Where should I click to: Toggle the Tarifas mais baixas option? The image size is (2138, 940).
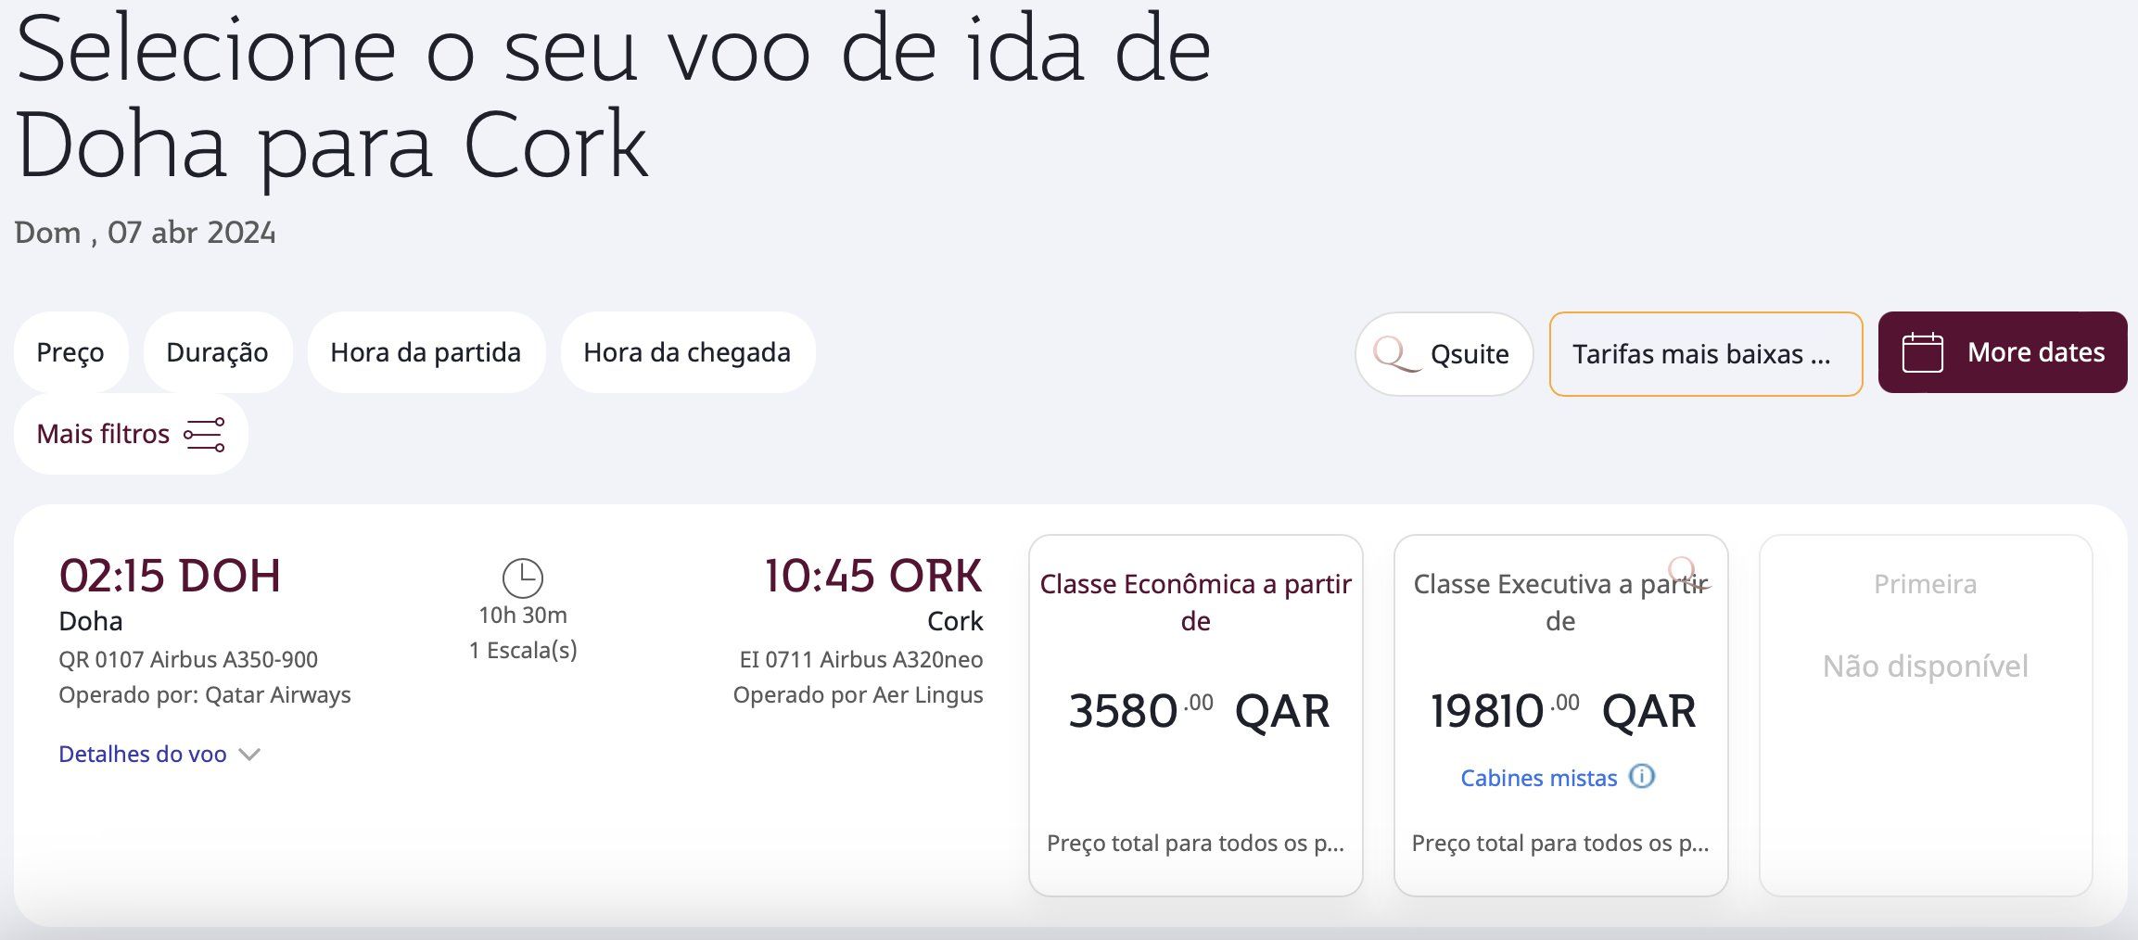pos(1706,354)
